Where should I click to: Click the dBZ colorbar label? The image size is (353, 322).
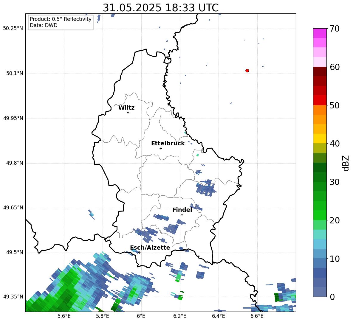point(346,163)
